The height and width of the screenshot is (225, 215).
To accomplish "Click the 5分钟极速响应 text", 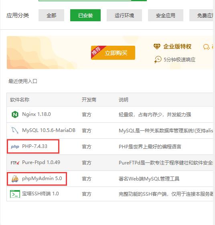I will 179,59.
